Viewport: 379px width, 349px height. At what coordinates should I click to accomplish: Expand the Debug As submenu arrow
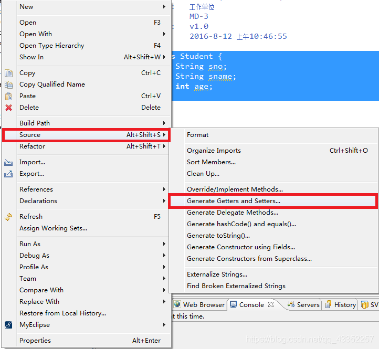[x=164, y=256]
